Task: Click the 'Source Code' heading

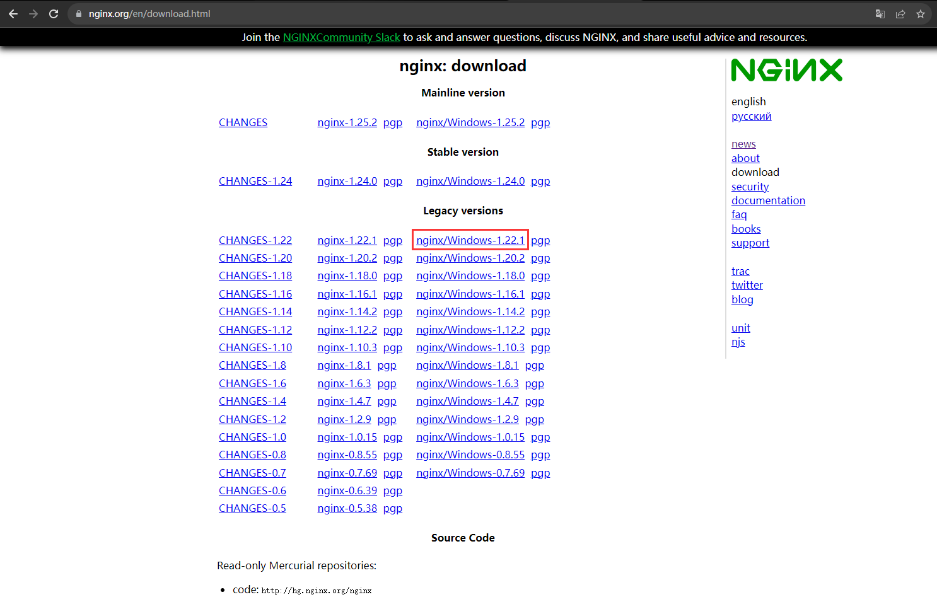Action: [463, 538]
